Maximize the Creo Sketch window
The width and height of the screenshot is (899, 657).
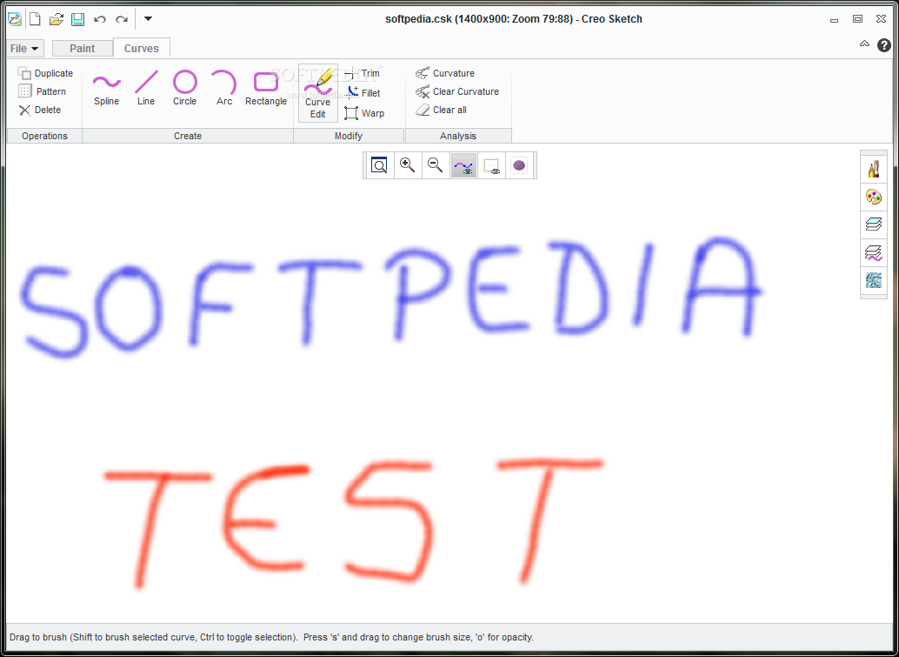858,19
